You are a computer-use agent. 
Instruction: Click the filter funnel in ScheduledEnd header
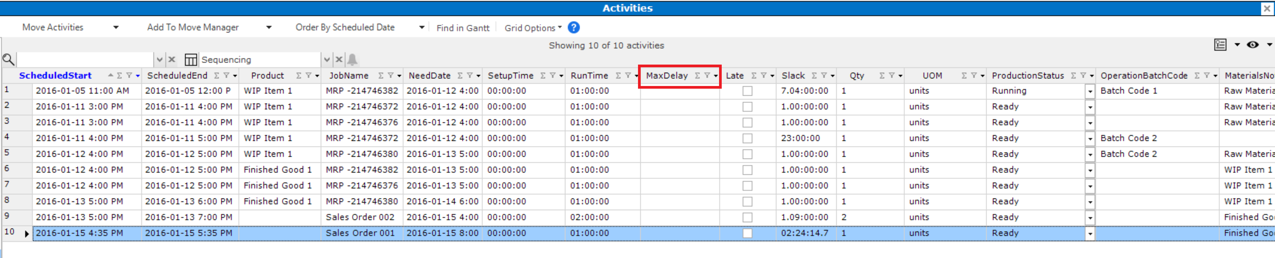pyautogui.click(x=226, y=76)
